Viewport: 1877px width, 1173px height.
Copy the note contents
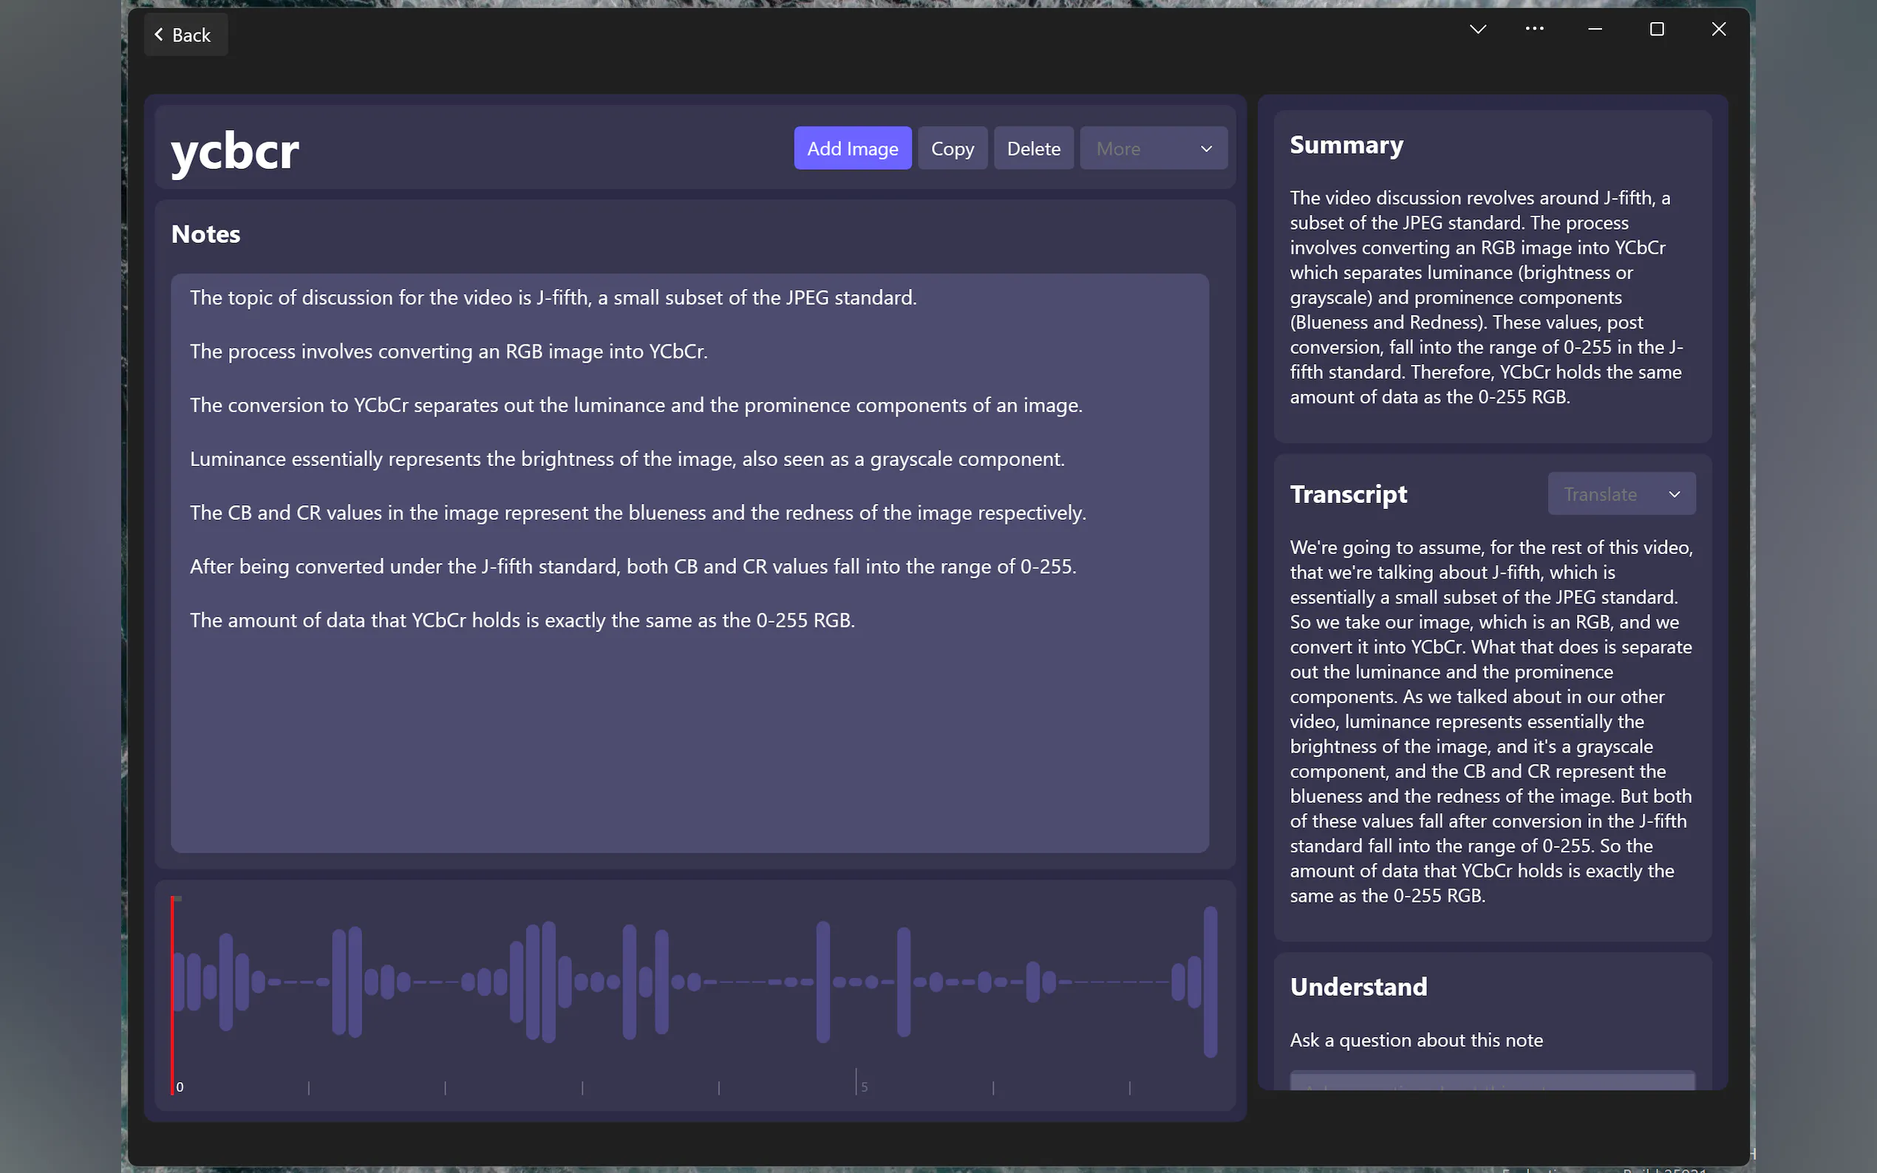coord(952,148)
